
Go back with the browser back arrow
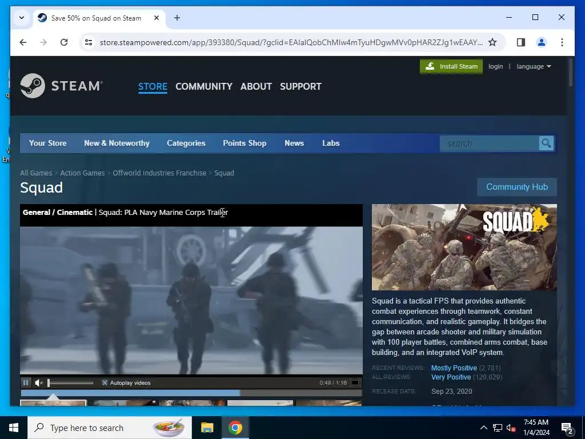click(23, 42)
